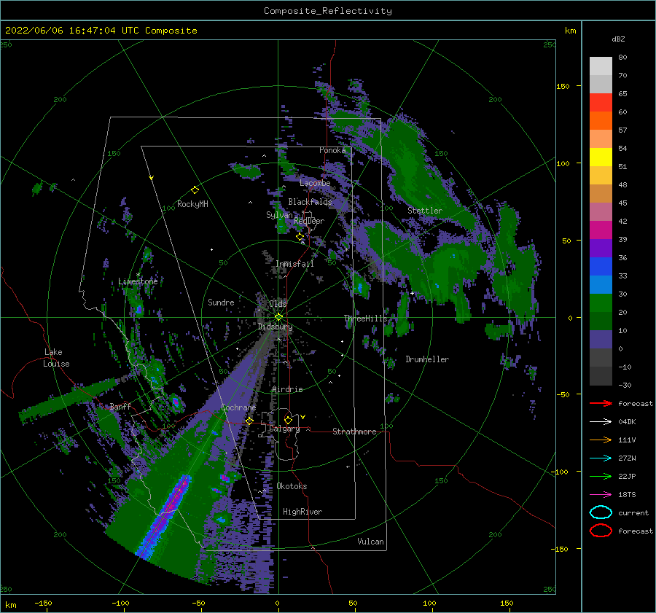Click the yellow diamond marker above Calgary

(x=288, y=420)
